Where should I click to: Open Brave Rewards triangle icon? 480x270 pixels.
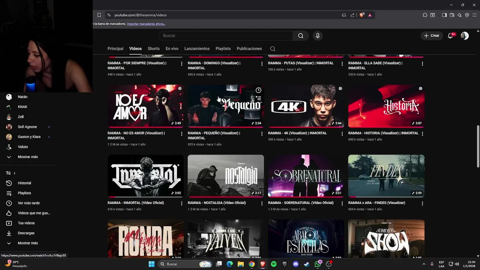pyautogui.click(x=370, y=15)
